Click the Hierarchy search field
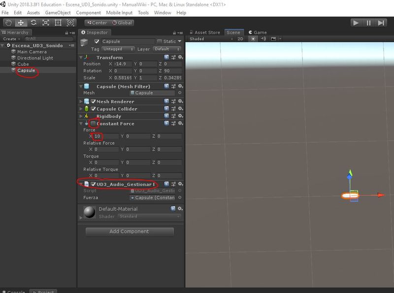Viewport: 394px width, 293px height. point(49,38)
